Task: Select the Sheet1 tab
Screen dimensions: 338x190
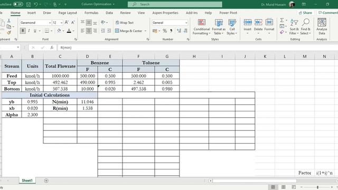Action: tap(27, 180)
